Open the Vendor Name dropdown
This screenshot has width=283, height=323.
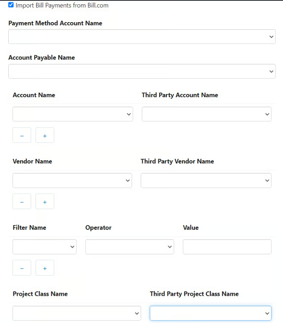[x=72, y=180]
